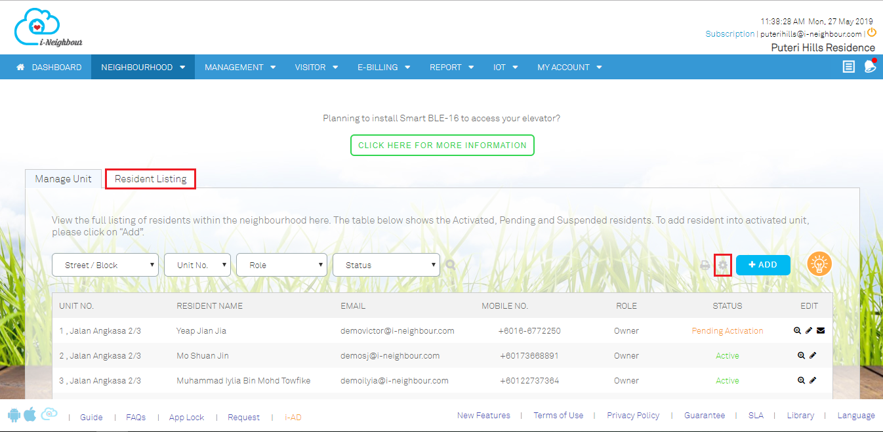The height and width of the screenshot is (432, 883).
Task: Click the search magnifier next to Status
Action: [450, 265]
